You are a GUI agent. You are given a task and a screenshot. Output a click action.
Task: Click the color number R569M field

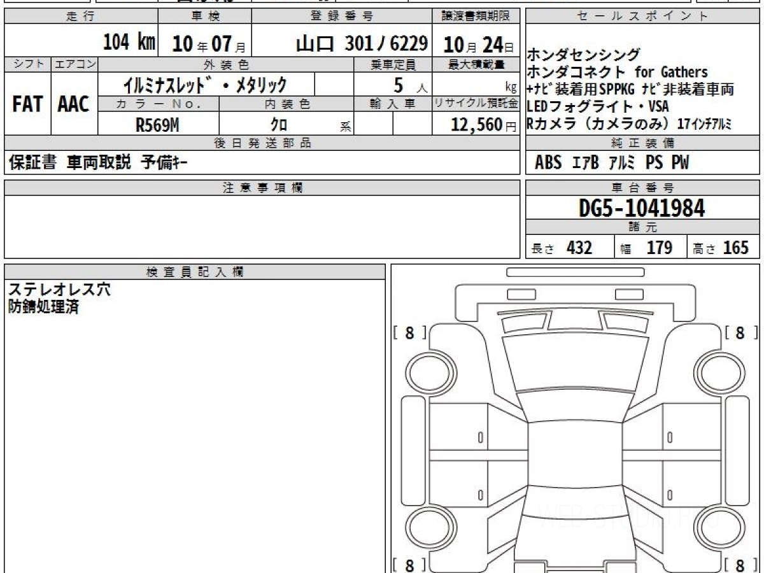[157, 125]
